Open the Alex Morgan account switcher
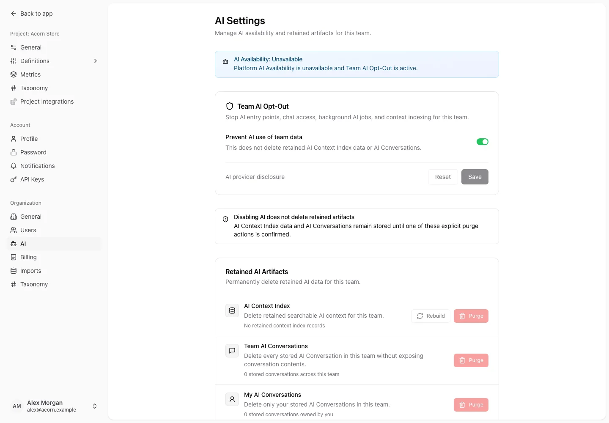 click(x=54, y=406)
